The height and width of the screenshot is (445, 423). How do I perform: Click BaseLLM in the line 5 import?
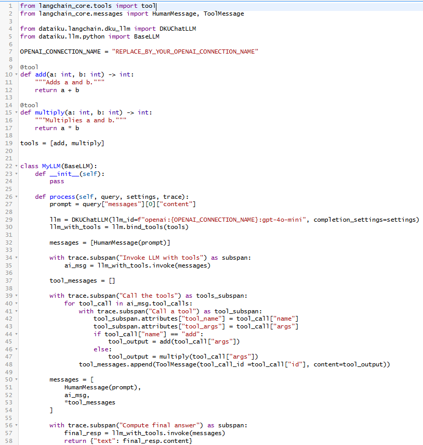[x=147, y=36]
